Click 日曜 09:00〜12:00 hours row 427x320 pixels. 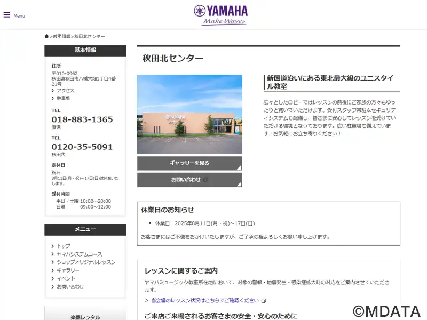84,207
